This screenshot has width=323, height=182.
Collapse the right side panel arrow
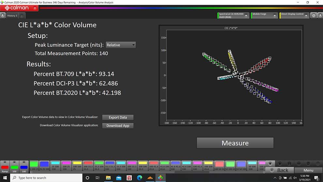(x=320, y=15)
